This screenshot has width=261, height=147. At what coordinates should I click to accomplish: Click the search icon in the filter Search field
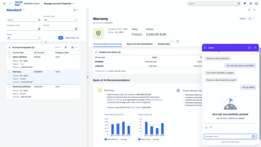tap(39, 20)
